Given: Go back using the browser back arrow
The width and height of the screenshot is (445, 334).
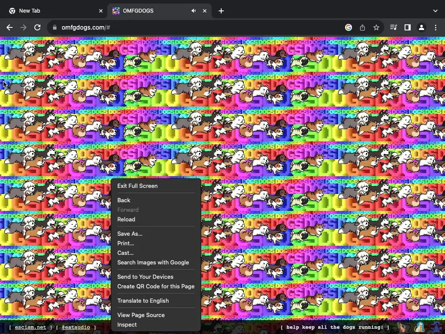Looking at the screenshot, I should pyautogui.click(x=10, y=27).
